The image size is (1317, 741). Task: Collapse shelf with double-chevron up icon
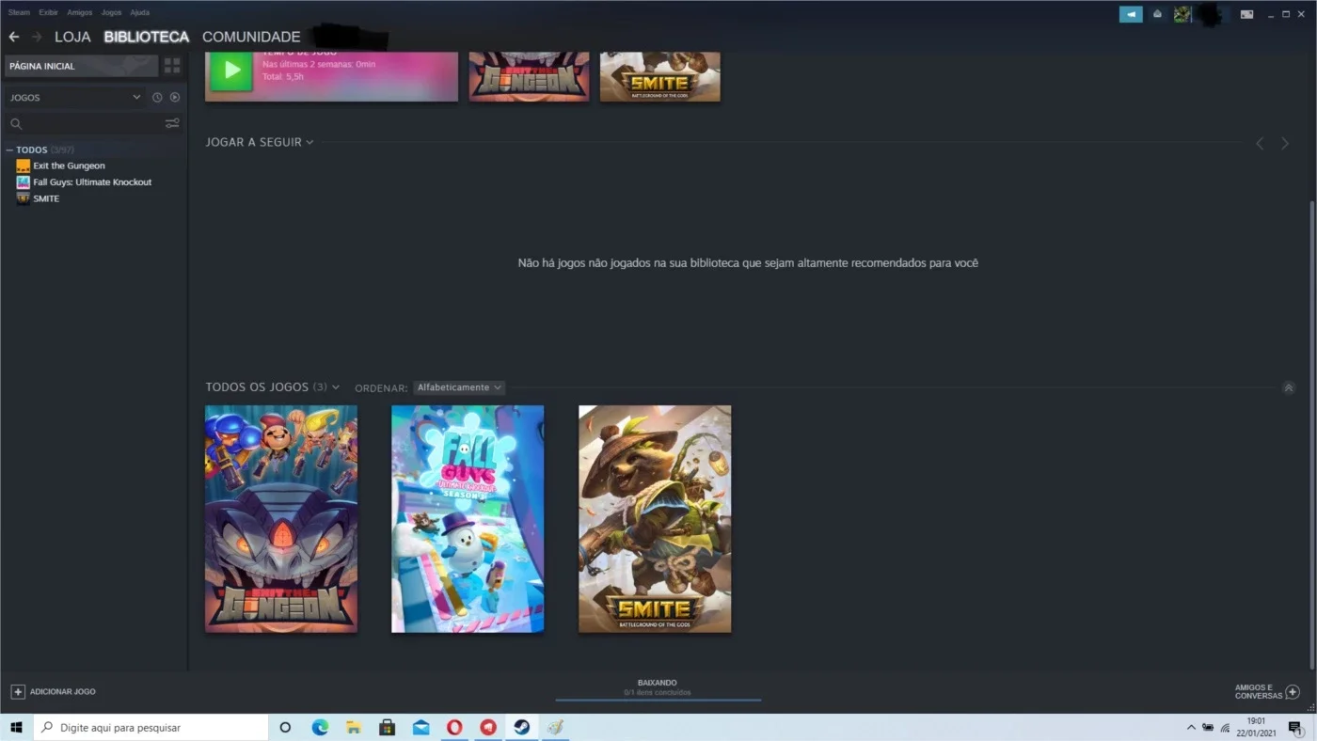tap(1289, 387)
